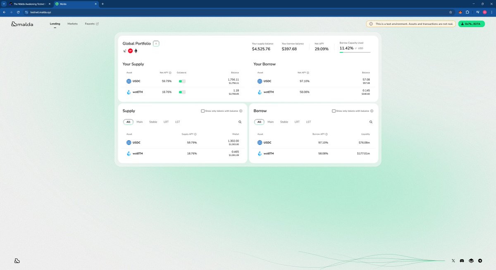This screenshot has height=270, width=496.
Task: Check 'Show only tokens with balance' in Supply
Action: pos(203,111)
